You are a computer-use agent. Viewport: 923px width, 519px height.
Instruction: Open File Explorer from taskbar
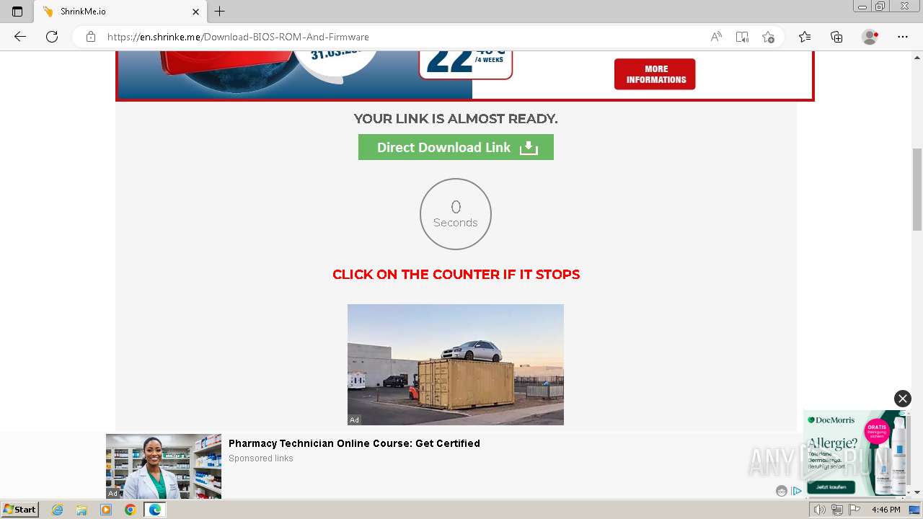coord(81,510)
